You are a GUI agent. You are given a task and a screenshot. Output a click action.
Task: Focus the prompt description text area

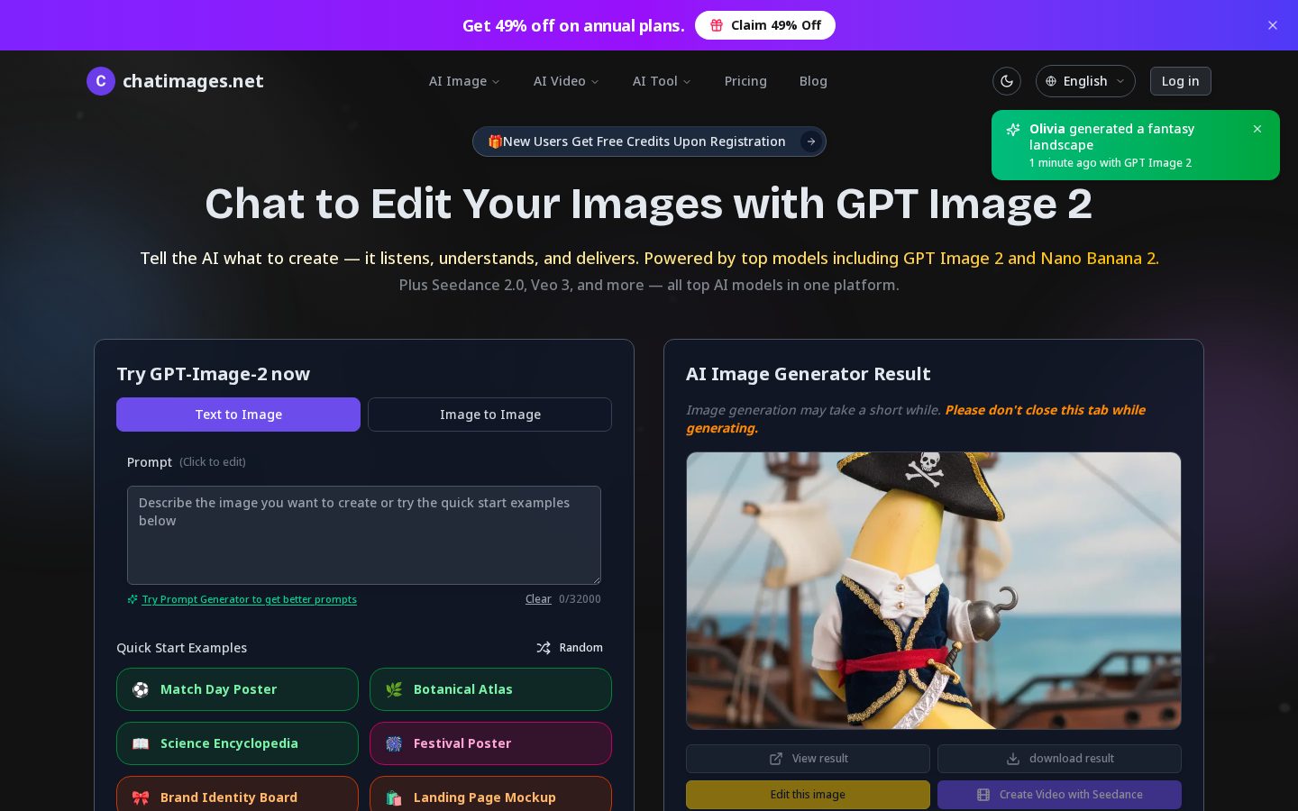(x=364, y=535)
